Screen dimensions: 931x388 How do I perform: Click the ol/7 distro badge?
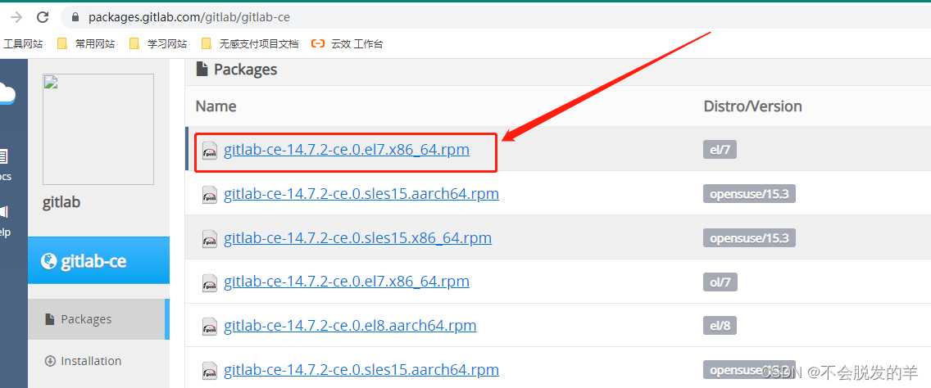pyautogui.click(x=720, y=282)
